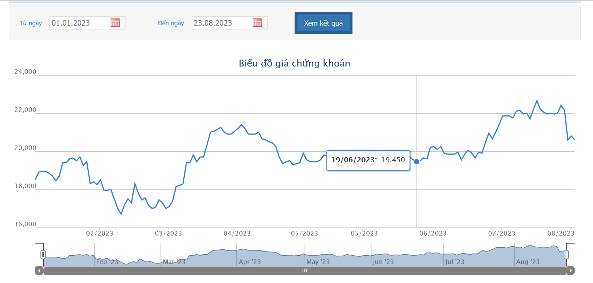Click the Feb '23 label in navigator

(107, 262)
